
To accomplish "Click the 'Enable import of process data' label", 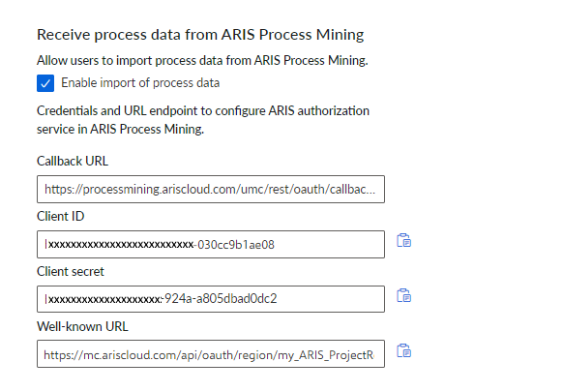I will coord(140,83).
